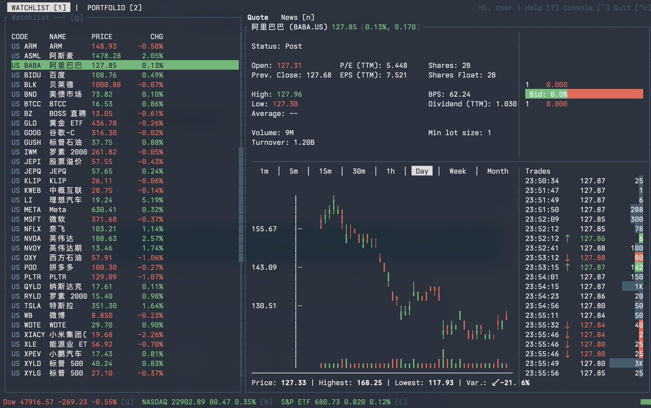
Task: Select the Day chart interval
Action: [x=422, y=171]
